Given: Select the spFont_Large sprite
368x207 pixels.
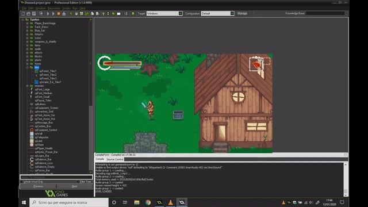Looking at the screenshot, I should tap(42, 90).
